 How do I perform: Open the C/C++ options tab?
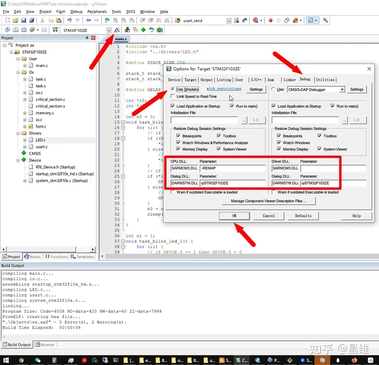click(x=256, y=80)
